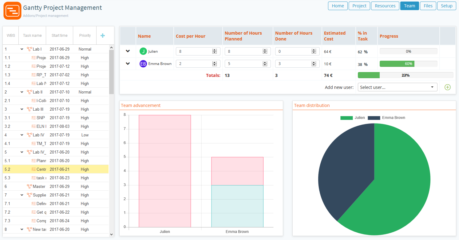Adjust Emma Brown's Cost per Hour stepper
The image size is (459, 240).
click(214, 64)
